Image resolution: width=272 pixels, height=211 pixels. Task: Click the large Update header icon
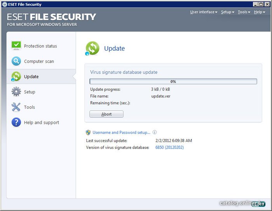click(x=92, y=49)
